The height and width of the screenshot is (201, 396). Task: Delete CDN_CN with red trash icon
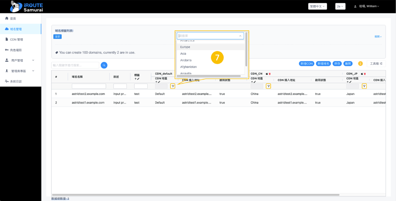[x=270, y=74]
